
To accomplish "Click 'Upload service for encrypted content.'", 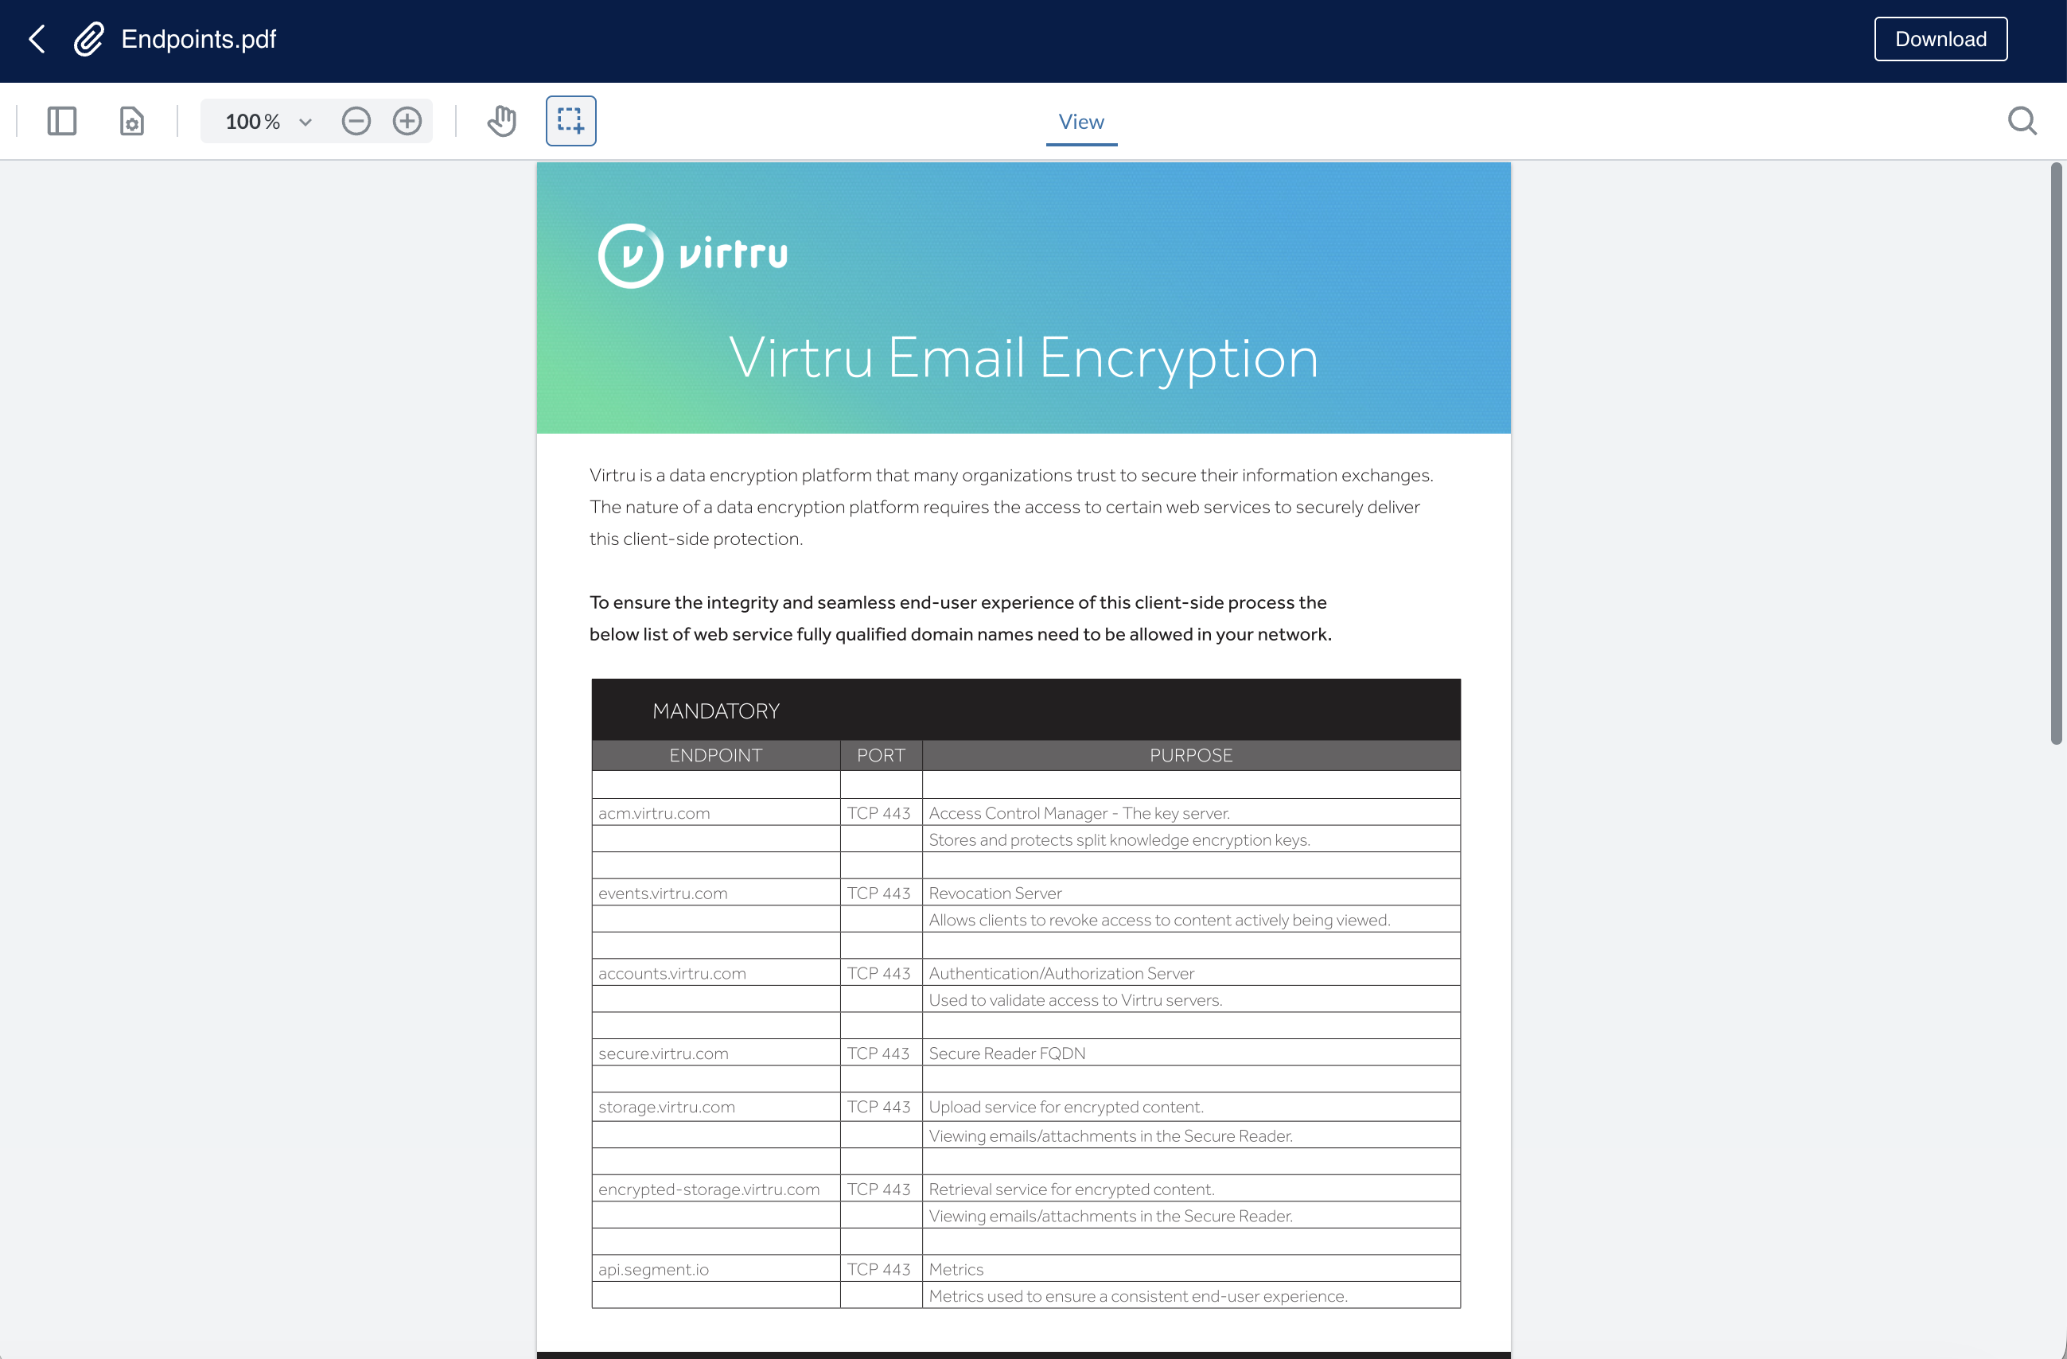I will [x=1065, y=1108].
